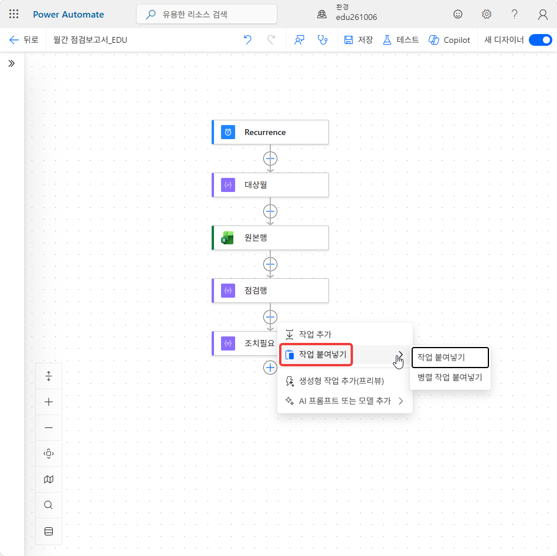Select the 점검행 action card
Image resolution: width=557 pixels, height=556 pixels.
tap(270, 291)
